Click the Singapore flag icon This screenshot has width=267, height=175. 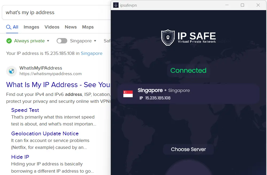tap(128, 94)
